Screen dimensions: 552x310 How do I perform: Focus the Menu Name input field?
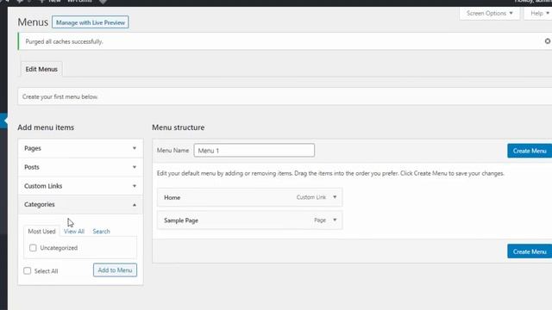[x=254, y=151]
